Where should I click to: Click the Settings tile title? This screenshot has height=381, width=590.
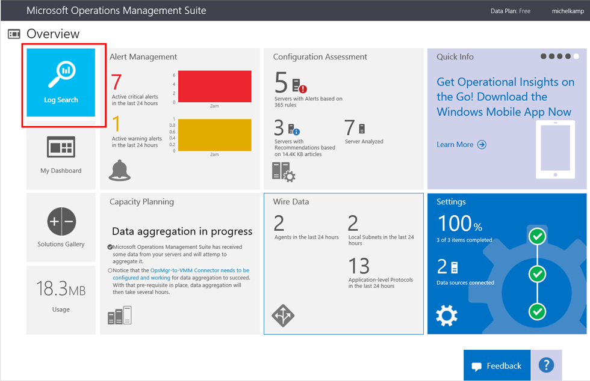tap(451, 202)
